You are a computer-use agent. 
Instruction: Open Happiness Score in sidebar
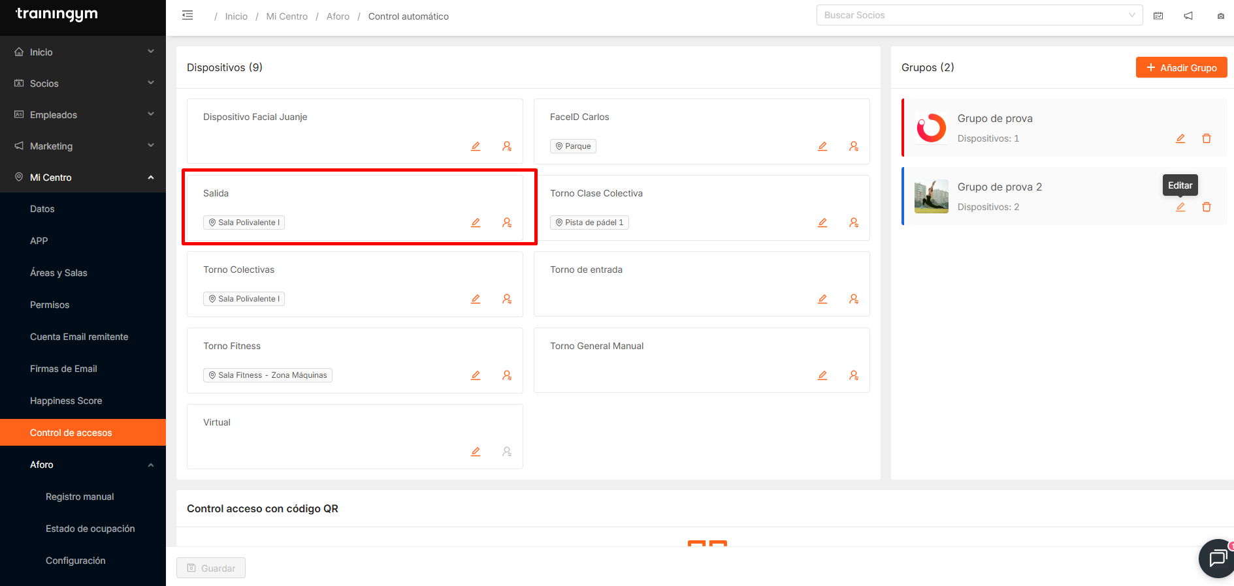click(x=66, y=401)
